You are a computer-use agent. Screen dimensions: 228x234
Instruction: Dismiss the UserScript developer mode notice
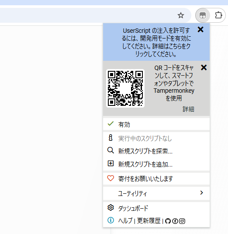point(200,29)
